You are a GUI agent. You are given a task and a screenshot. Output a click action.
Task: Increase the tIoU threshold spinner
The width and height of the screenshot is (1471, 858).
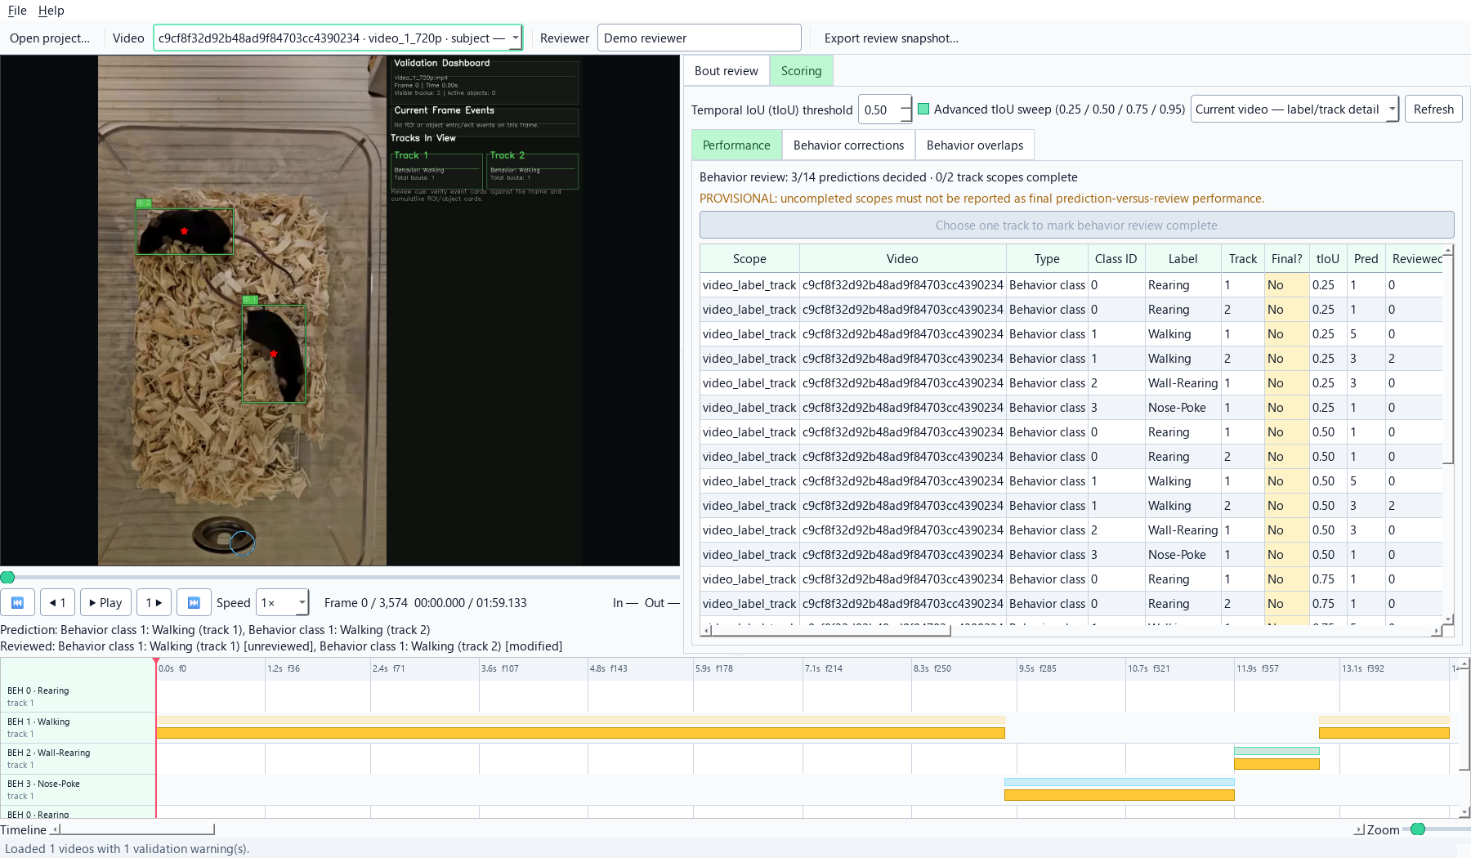(x=905, y=103)
